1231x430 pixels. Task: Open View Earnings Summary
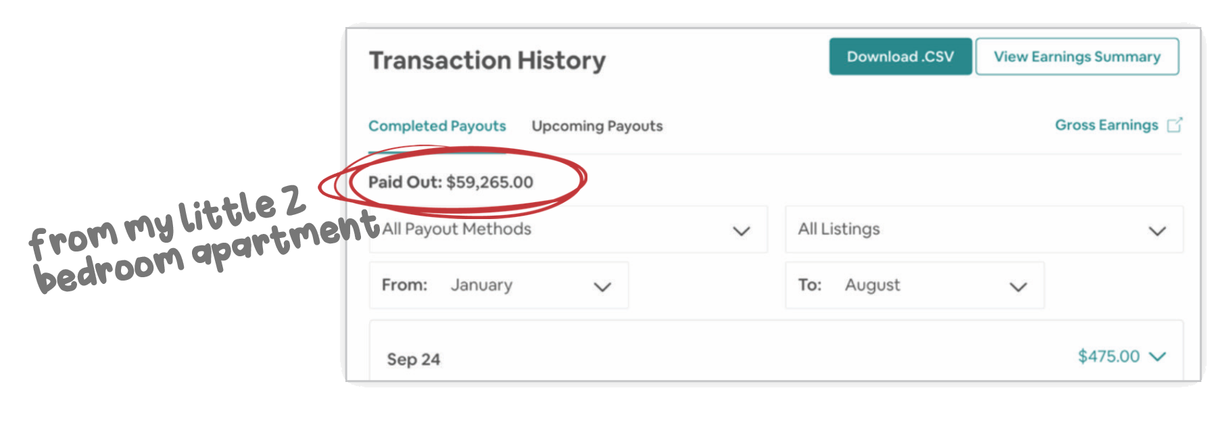pyautogui.click(x=1077, y=57)
